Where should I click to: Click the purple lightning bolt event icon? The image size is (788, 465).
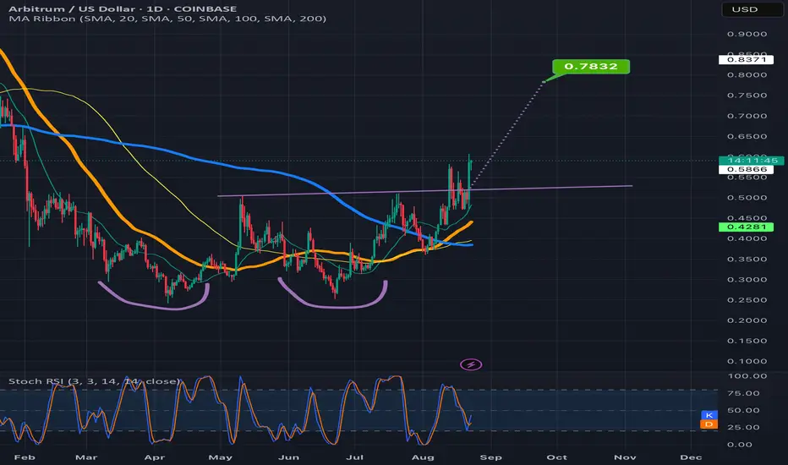pos(471,364)
